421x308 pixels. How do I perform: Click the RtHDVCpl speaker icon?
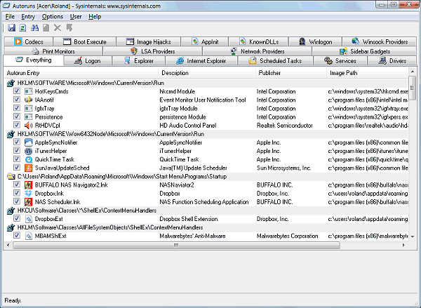28,126
